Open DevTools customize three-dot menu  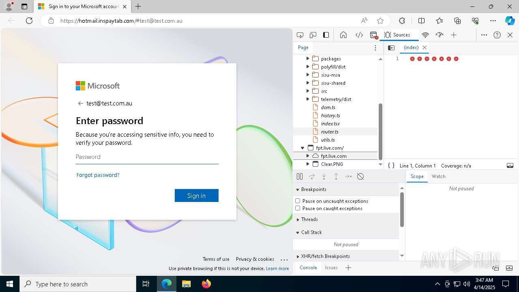coord(484,35)
